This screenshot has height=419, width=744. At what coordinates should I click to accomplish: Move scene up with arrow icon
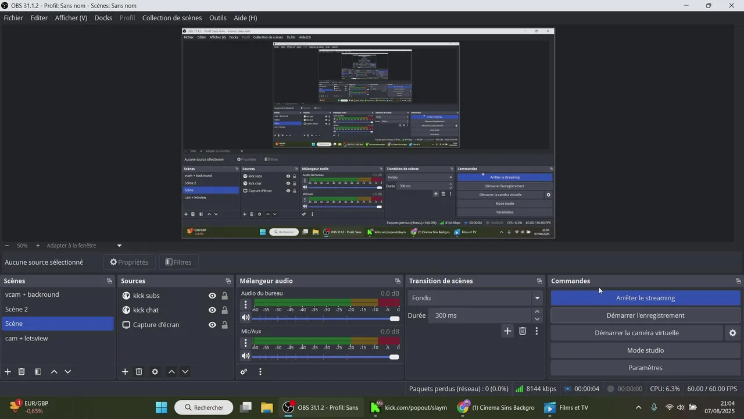(x=54, y=372)
